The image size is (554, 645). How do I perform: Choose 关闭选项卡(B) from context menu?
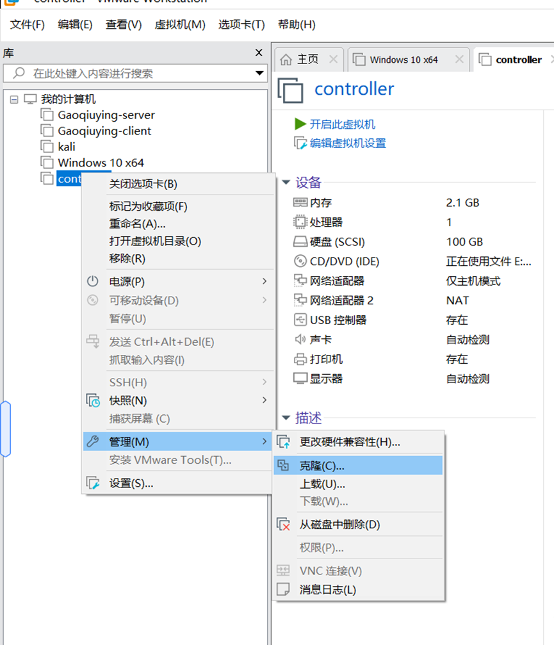point(143,184)
